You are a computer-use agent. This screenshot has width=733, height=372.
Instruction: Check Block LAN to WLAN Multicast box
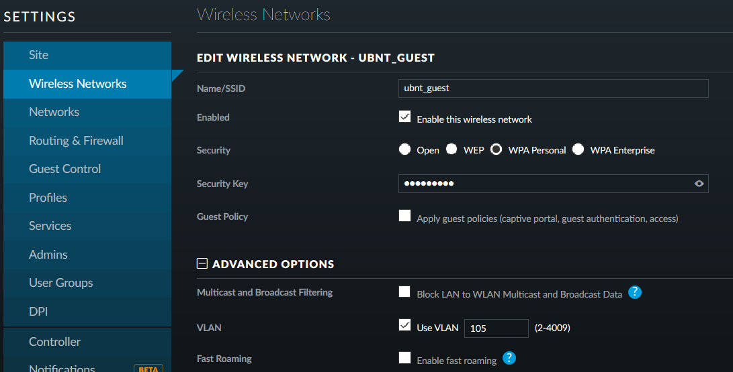tap(405, 292)
